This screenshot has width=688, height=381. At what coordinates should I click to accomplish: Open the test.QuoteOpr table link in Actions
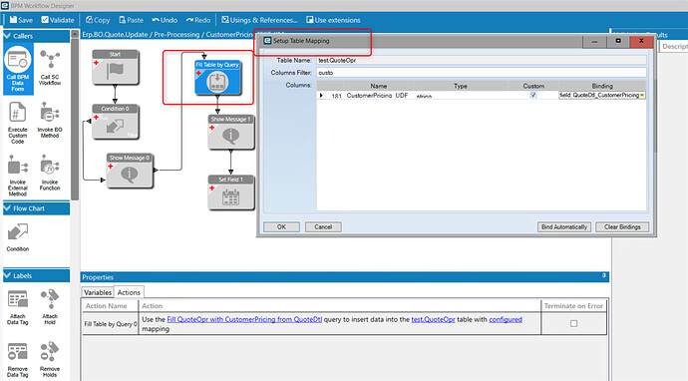tap(433, 319)
